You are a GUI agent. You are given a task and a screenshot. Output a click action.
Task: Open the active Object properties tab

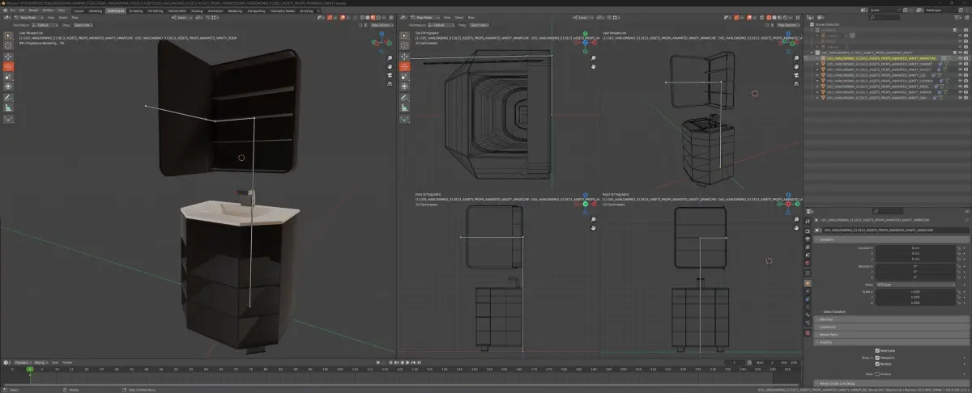click(808, 283)
